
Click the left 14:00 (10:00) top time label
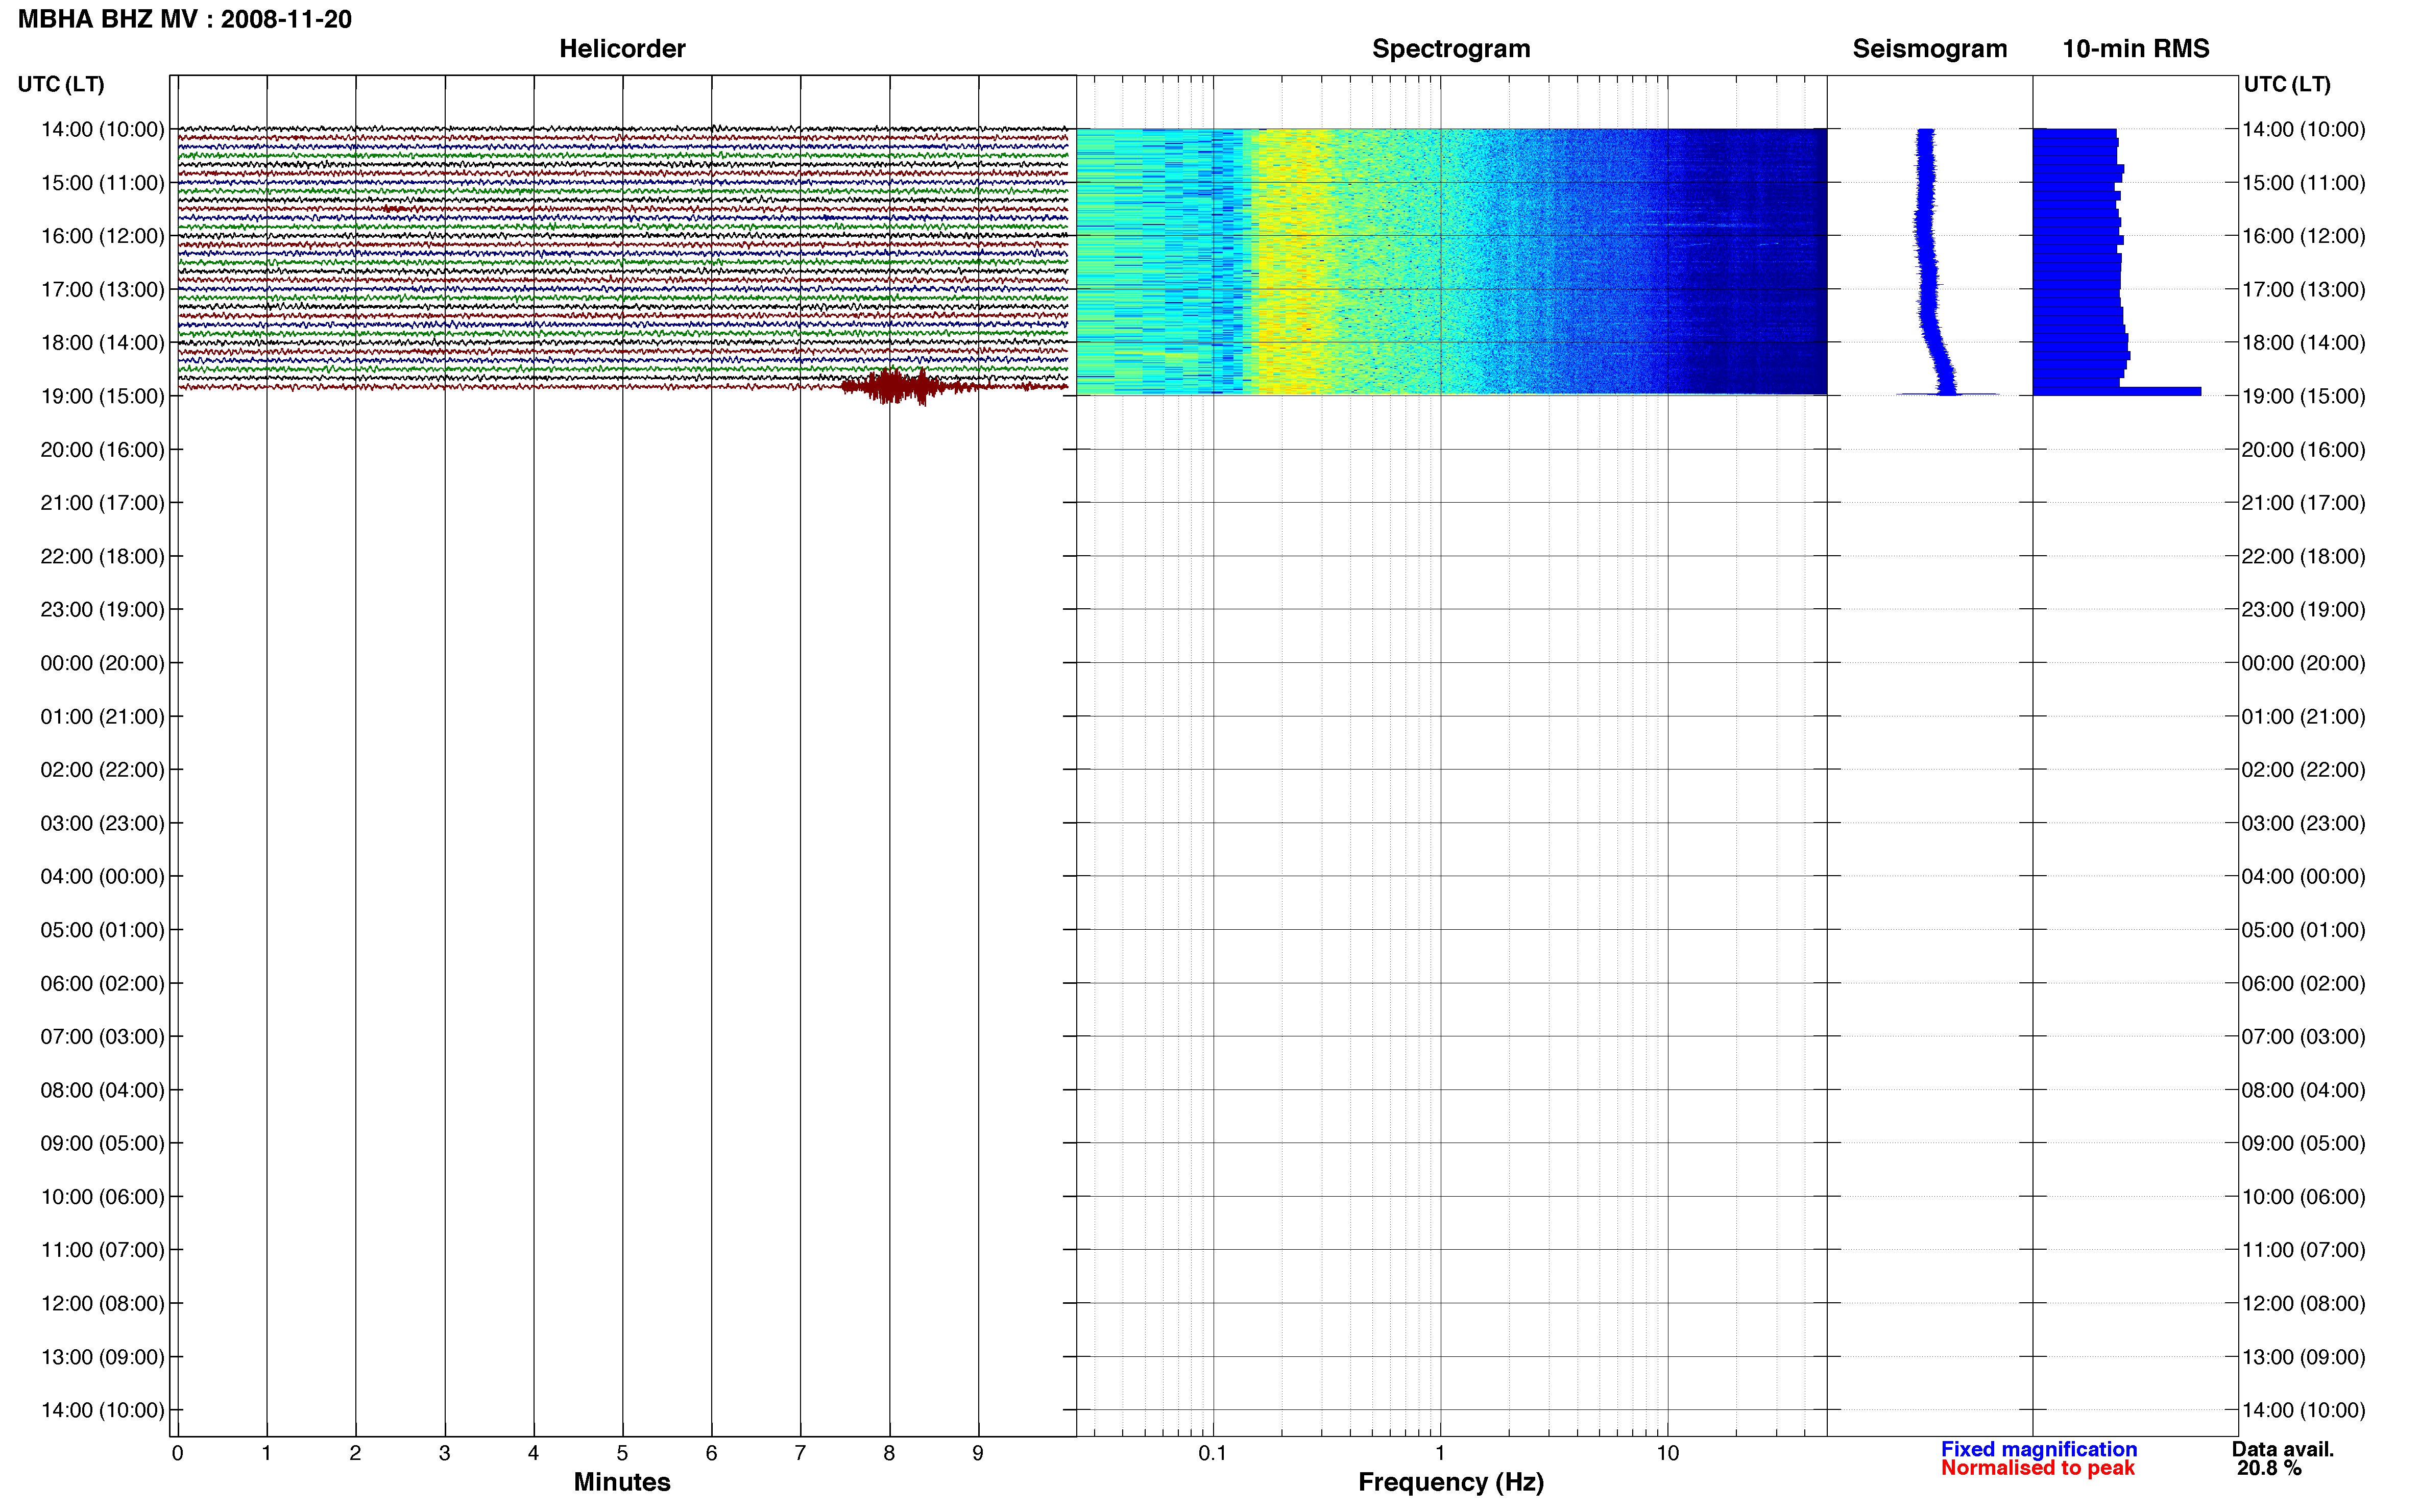click(x=102, y=129)
